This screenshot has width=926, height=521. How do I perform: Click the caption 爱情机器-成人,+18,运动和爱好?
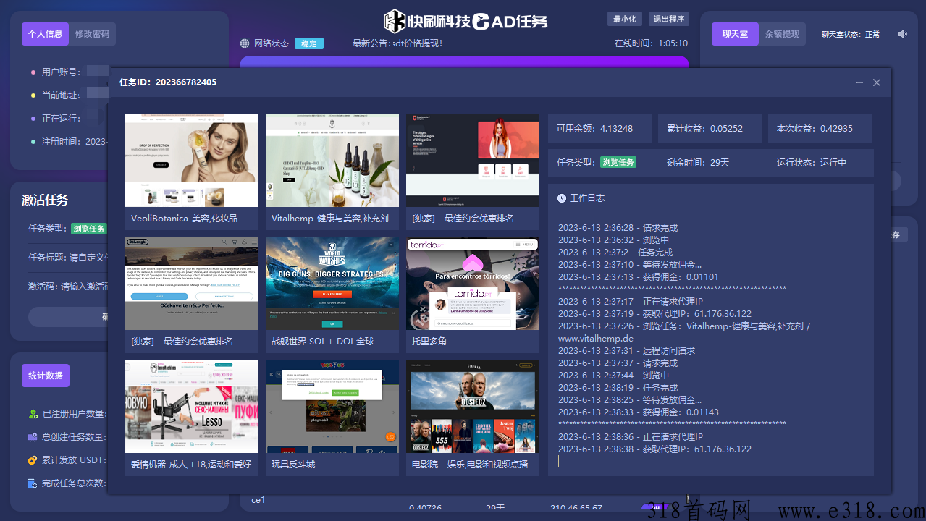tap(191, 465)
